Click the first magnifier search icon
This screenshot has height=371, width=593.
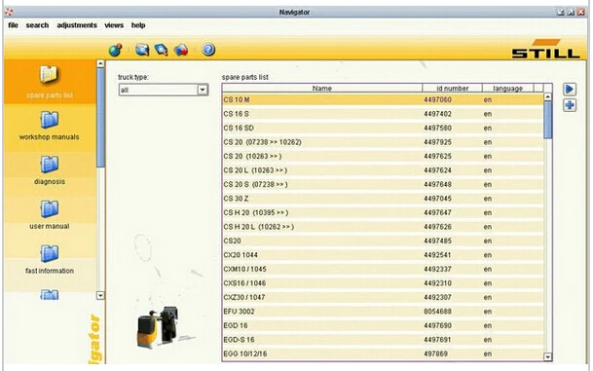142,50
